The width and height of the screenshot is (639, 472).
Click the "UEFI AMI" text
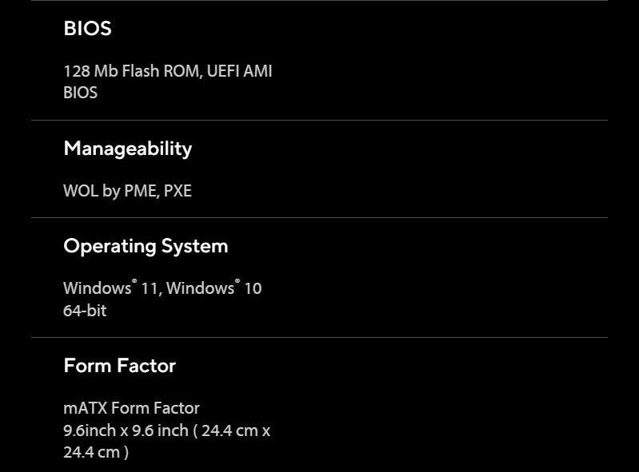pos(239,71)
